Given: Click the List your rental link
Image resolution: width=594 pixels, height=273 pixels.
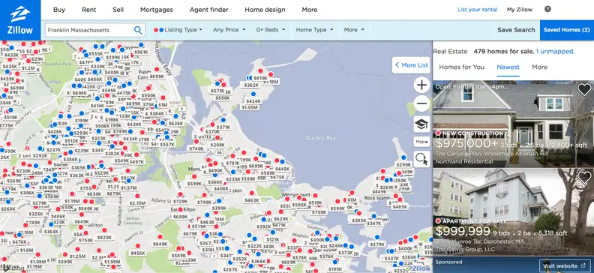Looking at the screenshot, I should (477, 10).
